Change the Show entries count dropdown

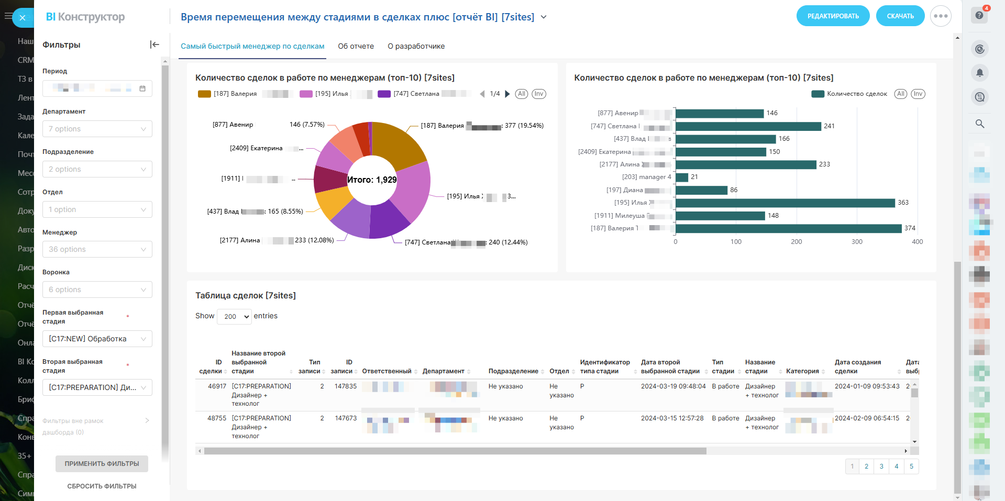[234, 316]
